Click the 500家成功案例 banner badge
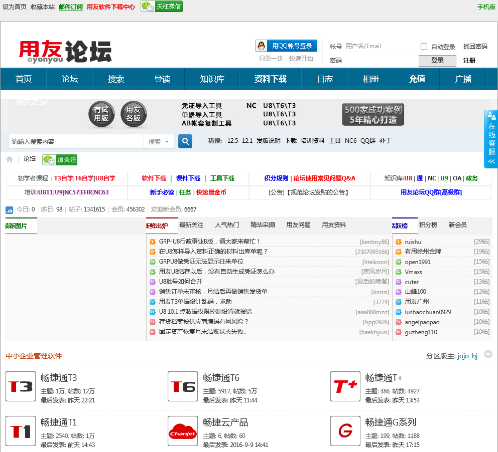This screenshot has height=452, width=498. coord(373,114)
